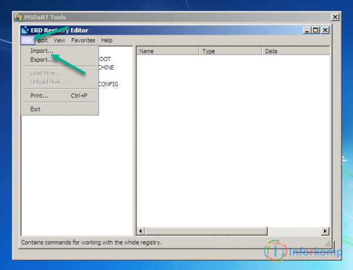Click the ERD Registry Editor title icon
353x270 pixels.
click(x=25, y=30)
